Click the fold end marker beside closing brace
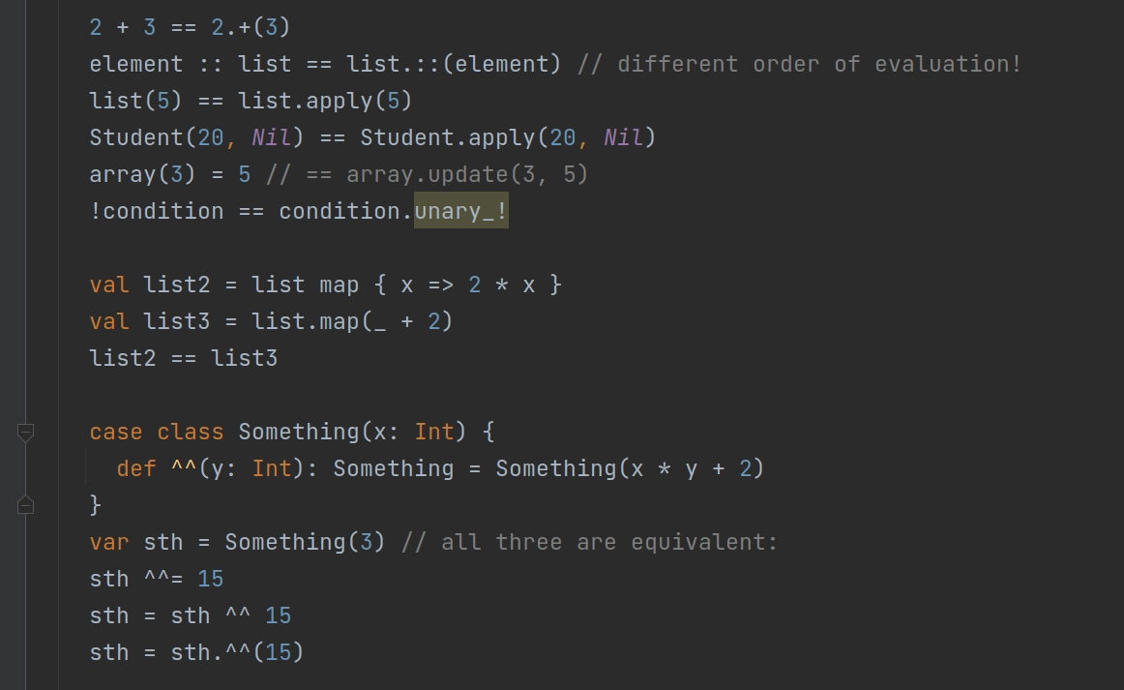 (x=25, y=505)
